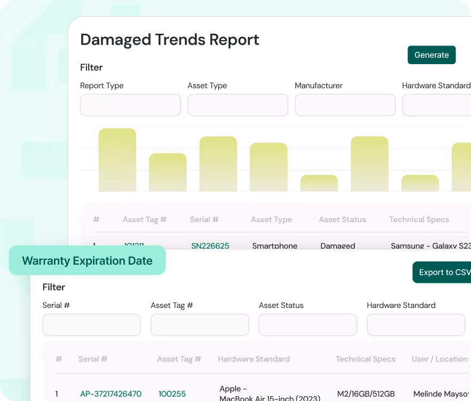
Task: Click Hardware Standard column header in warranty table
Action: pos(254,359)
